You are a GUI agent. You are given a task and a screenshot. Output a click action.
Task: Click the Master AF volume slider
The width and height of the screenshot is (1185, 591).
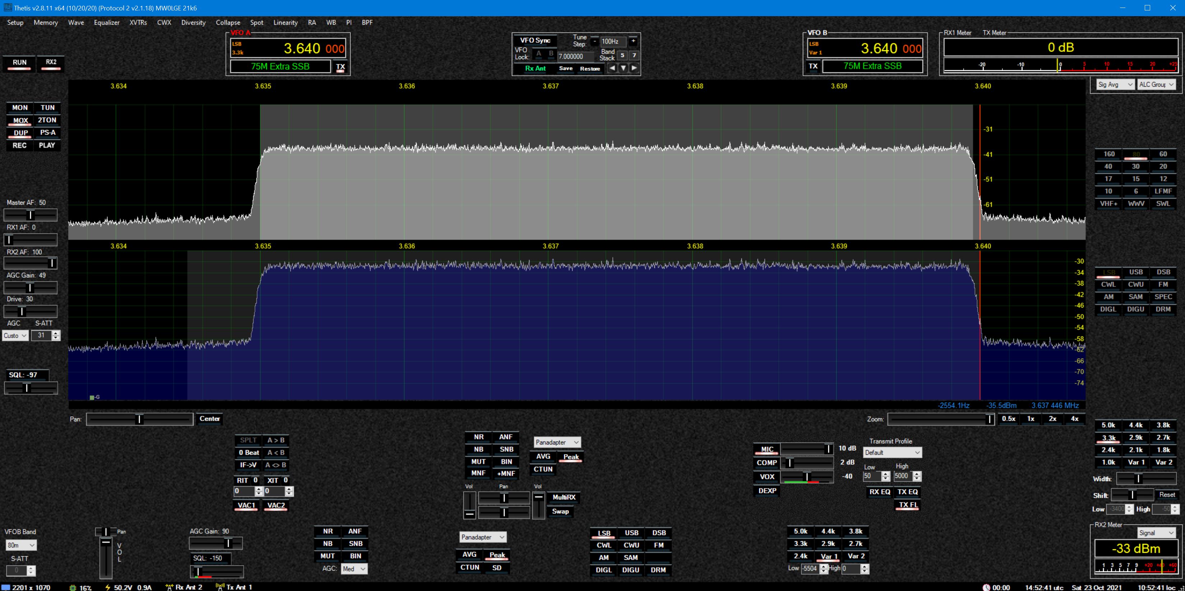[x=31, y=215]
